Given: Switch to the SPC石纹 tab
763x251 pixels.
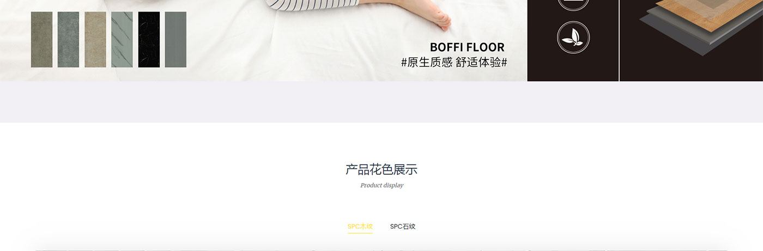Looking at the screenshot, I should point(403,226).
